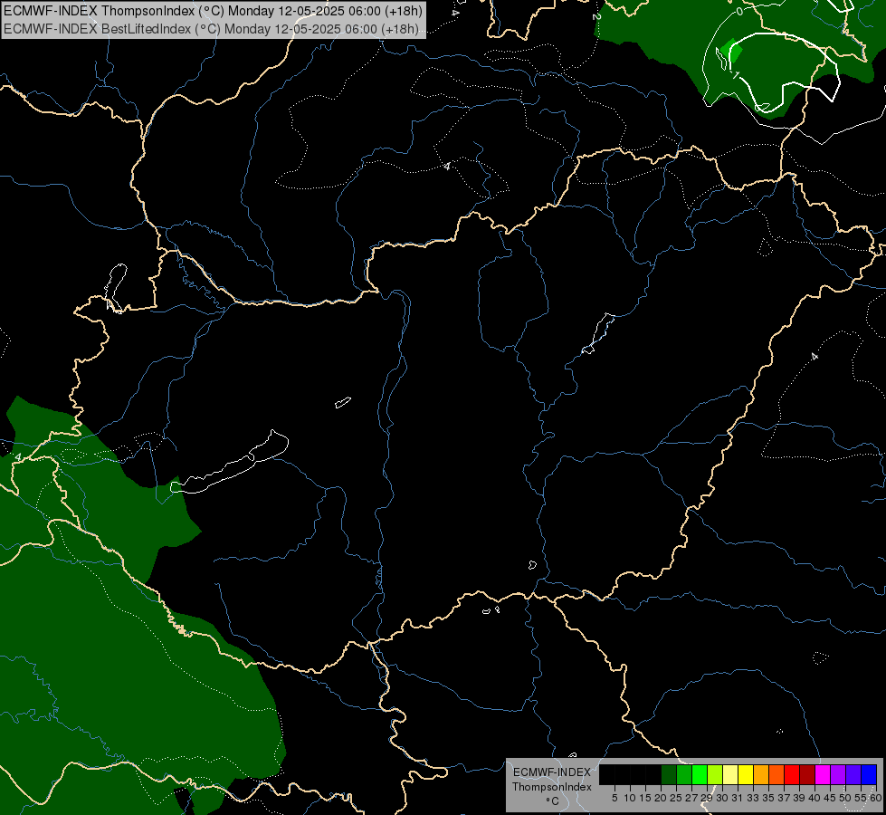Image resolution: width=886 pixels, height=815 pixels.
Task: Click the °C unit label in legend
Action: pyautogui.click(x=552, y=801)
